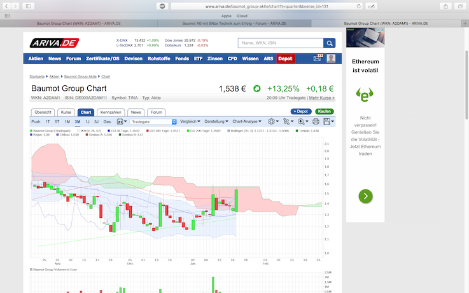Click the green Kaufen button
This screenshot has width=469, height=293.
click(325, 111)
